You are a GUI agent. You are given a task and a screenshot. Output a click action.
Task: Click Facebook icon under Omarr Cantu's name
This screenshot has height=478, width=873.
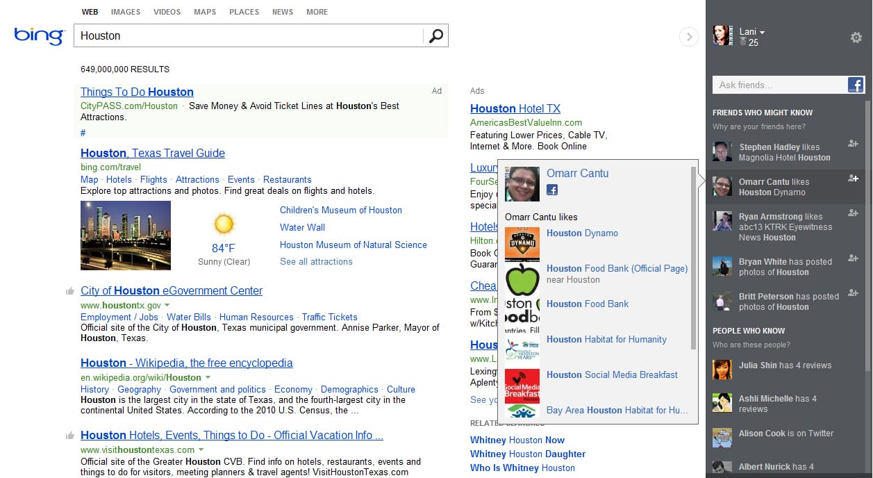(552, 190)
